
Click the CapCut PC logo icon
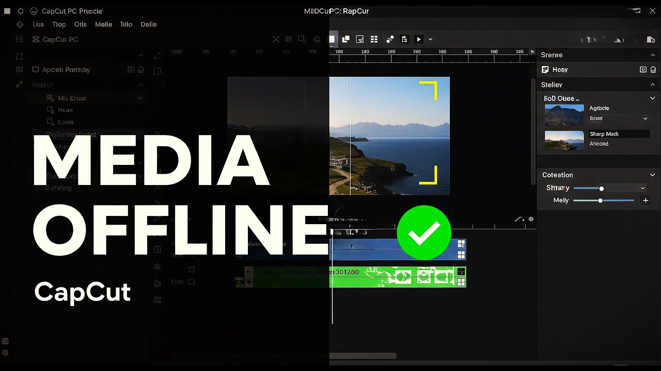[36, 39]
